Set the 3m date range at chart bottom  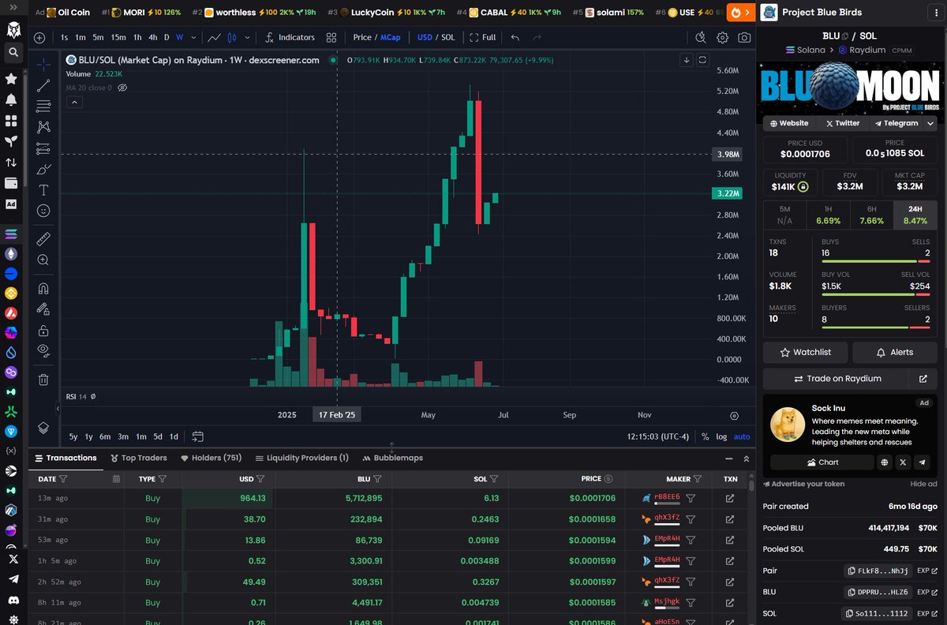coord(123,436)
